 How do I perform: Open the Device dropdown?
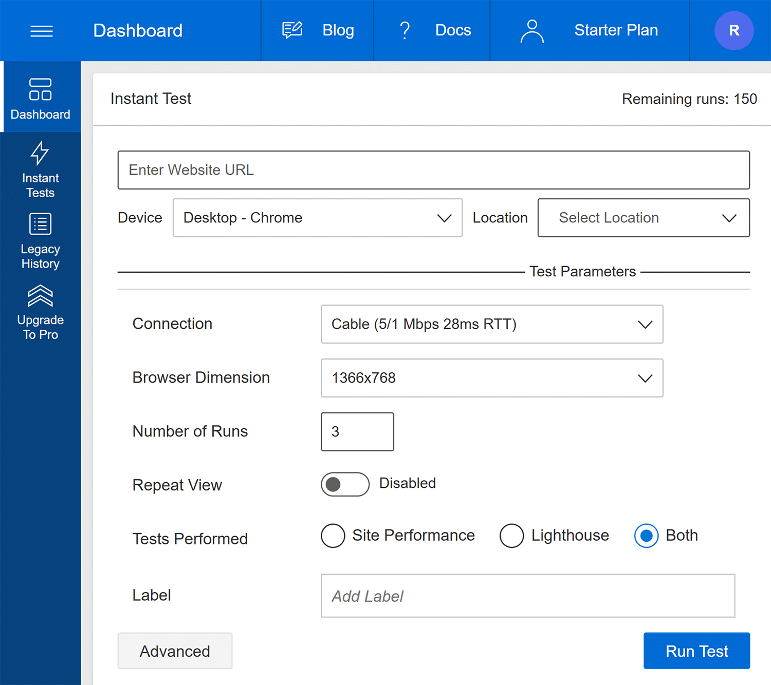pos(318,218)
